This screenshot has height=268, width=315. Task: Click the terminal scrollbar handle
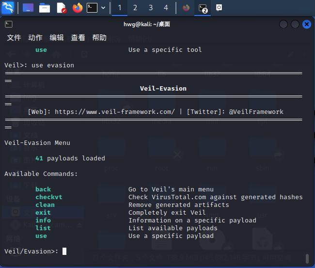coord(307,259)
